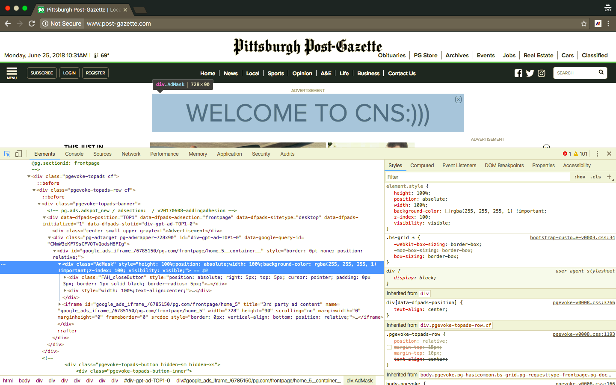Open the Sports navigation link
This screenshot has width=616, height=385.
click(276, 74)
